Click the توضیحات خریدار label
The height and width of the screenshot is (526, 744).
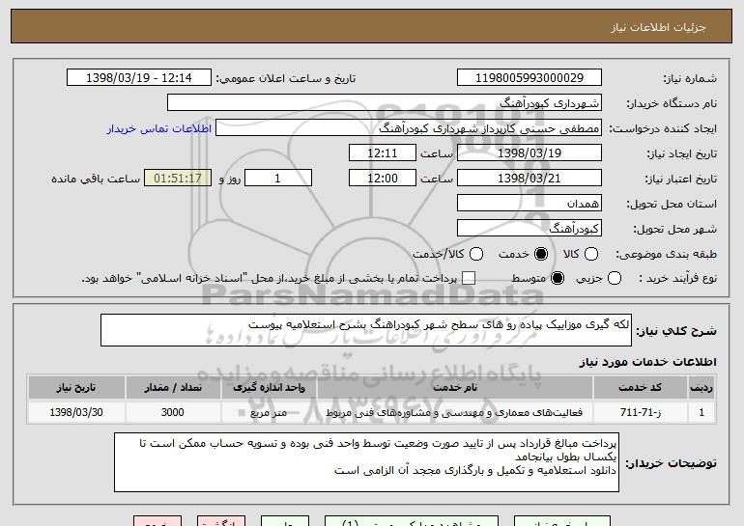pos(671,463)
